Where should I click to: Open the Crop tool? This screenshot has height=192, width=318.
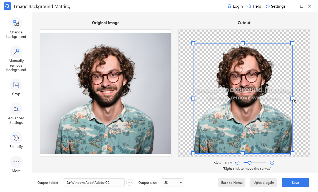[x=16, y=85]
